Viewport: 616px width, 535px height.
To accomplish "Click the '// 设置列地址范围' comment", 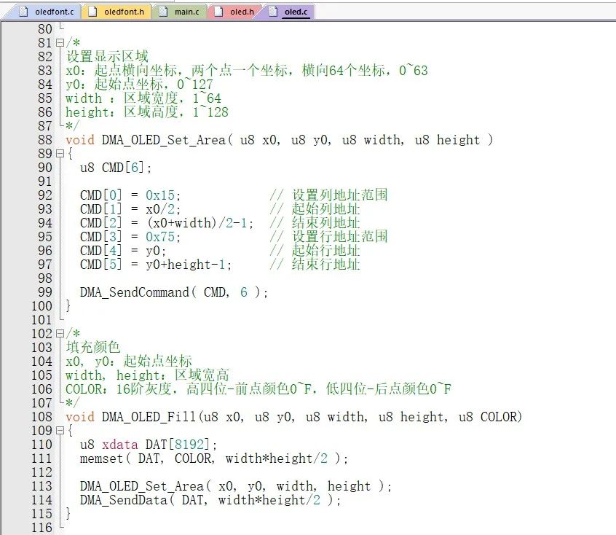I will point(329,195).
